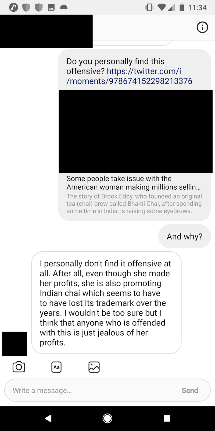The height and width of the screenshot is (431, 215).
Task: Click the Send button
Action: pos(190,390)
